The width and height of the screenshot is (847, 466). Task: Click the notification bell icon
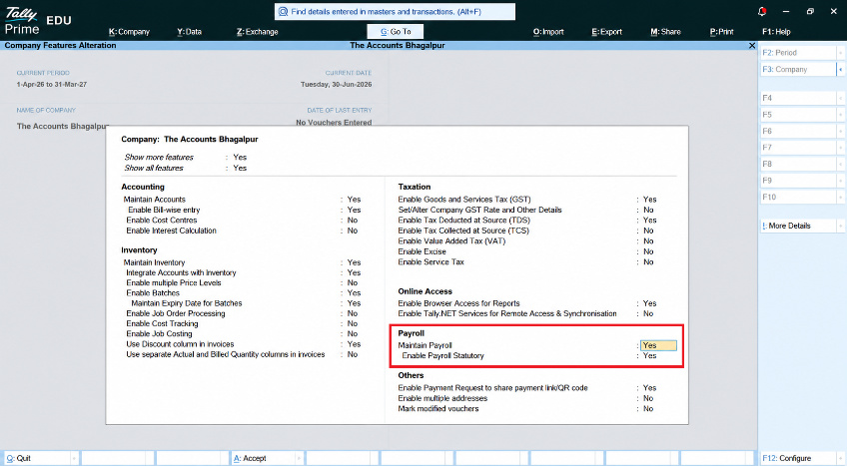coord(762,11)
